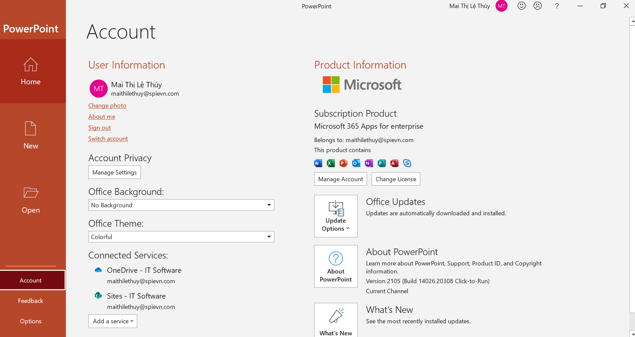Click the 'Belongs to' email line
The width and height of the screenshot is (635, 337).
[x=364, y=140]
